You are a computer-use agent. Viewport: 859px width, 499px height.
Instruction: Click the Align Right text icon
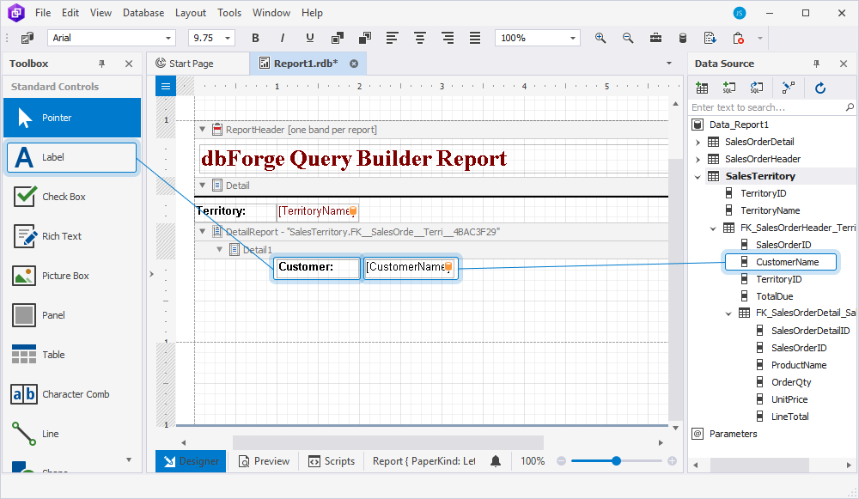click(x=448, y=38)
